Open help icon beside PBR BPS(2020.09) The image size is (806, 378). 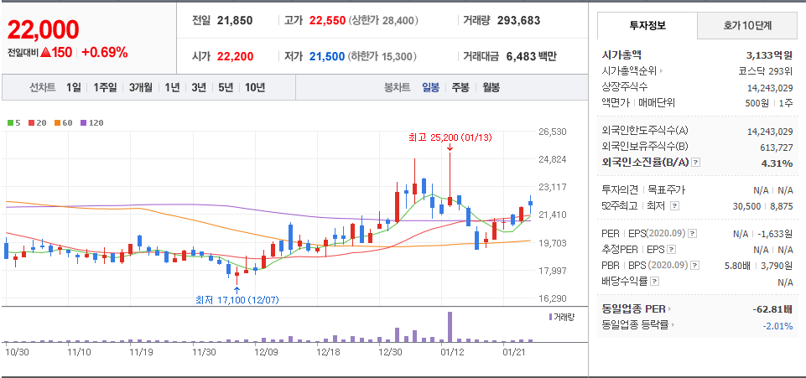[695, 266]
